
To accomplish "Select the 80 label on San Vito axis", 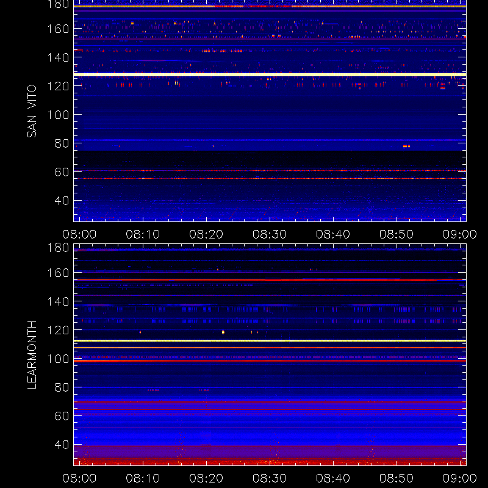I will [x=62, y=143].
